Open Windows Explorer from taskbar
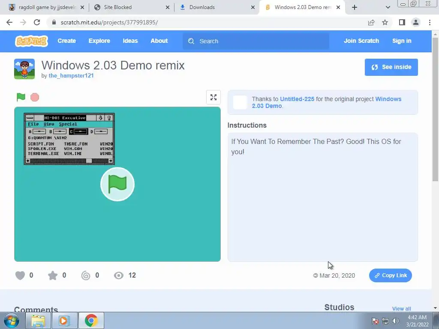 [x=38, y=320]
